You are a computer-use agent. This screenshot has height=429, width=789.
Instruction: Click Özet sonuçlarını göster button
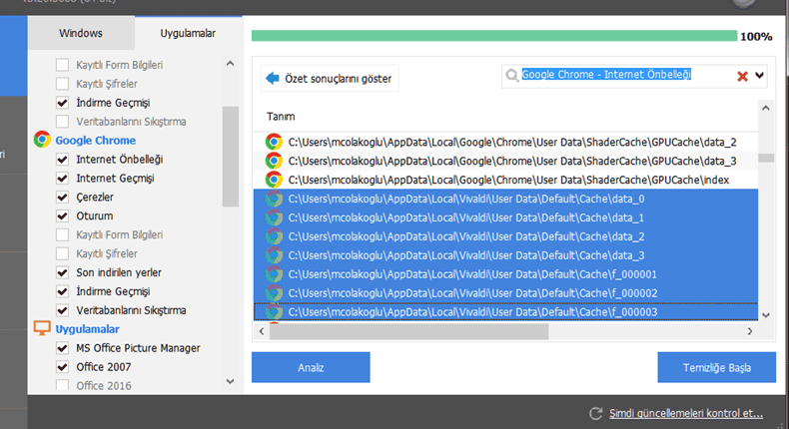(x=330, y=78)
